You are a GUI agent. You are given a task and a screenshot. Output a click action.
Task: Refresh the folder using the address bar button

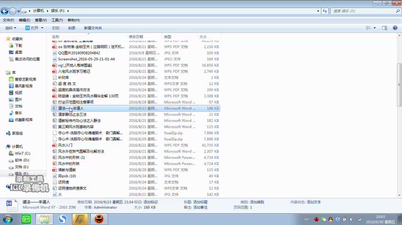[325, 11]
